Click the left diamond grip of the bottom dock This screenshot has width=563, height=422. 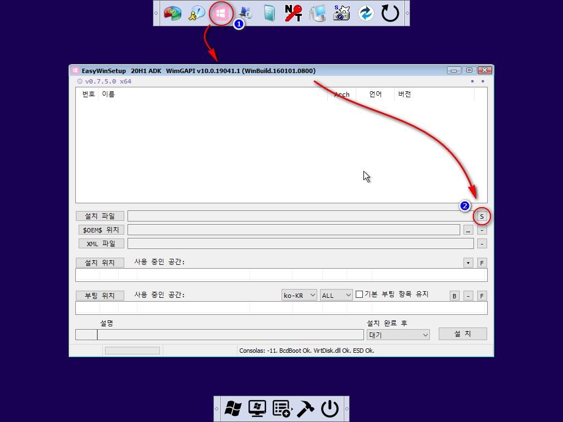tap(217, 409)
